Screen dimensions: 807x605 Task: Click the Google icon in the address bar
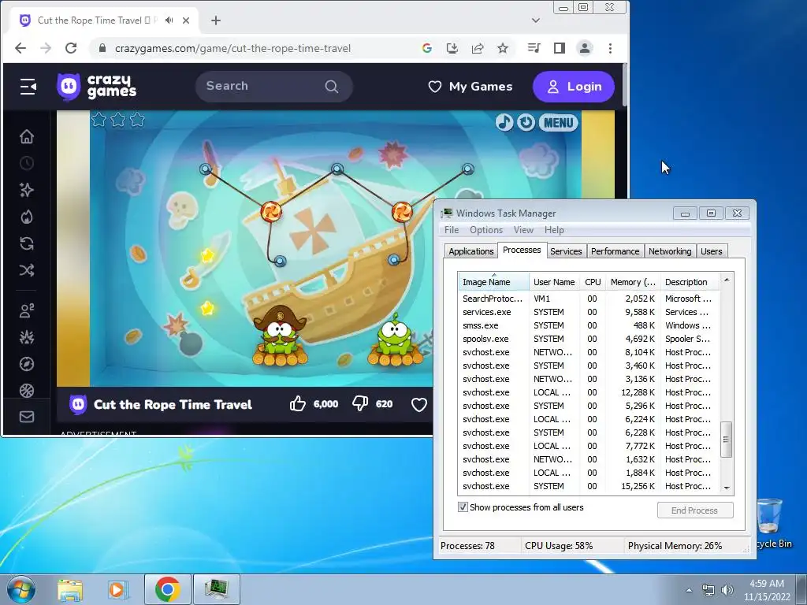426,48
